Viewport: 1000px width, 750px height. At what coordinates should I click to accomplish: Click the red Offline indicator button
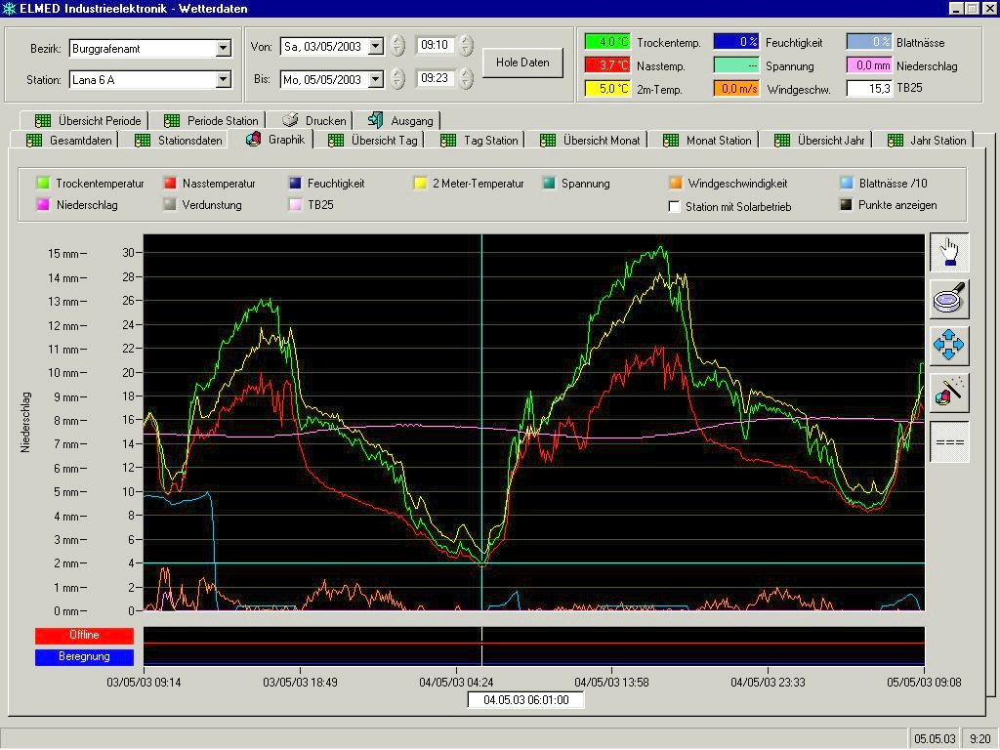pyautogui.click(x=84, y=636)
